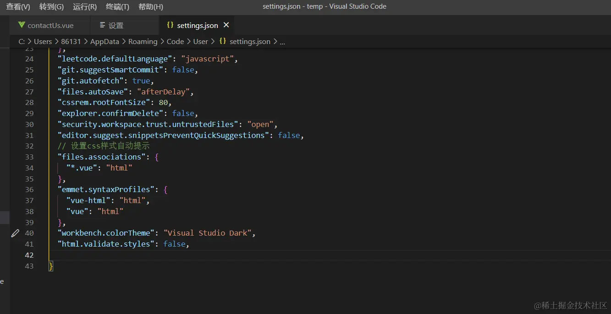Click the true value of git.autofetch
Viewport: 611px width, 314px height.
[141, 81]
